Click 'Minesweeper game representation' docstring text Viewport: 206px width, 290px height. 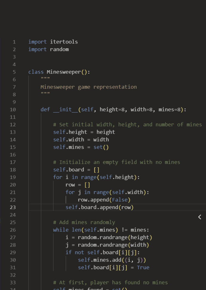pos(89,87)
